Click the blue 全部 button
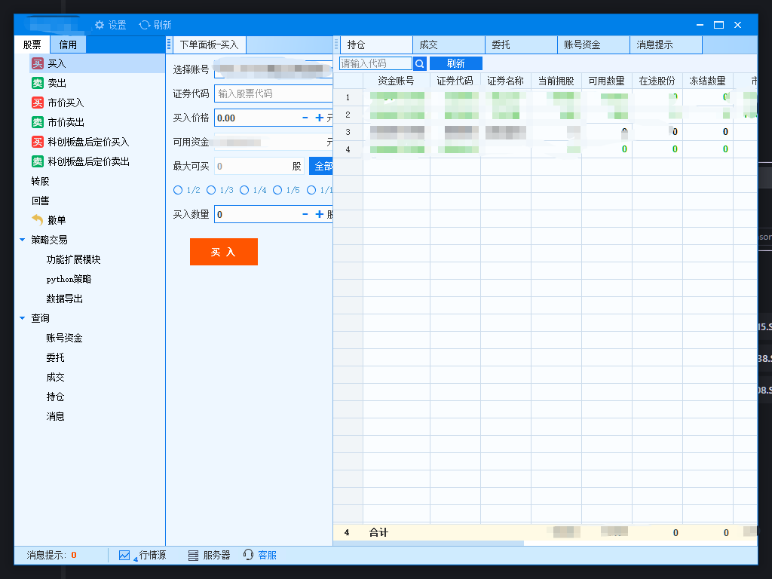This screenshot has width=772, height=579. click(321, 167)
